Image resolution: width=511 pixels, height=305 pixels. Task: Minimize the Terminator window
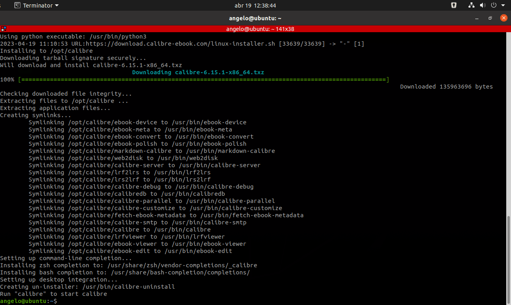point(477,18)
